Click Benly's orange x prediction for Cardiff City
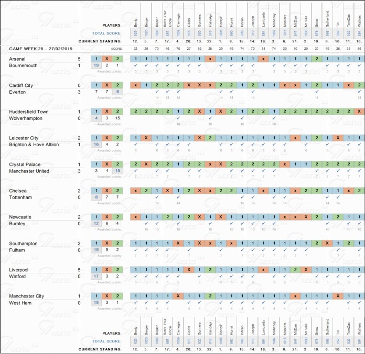 (135, 85)
